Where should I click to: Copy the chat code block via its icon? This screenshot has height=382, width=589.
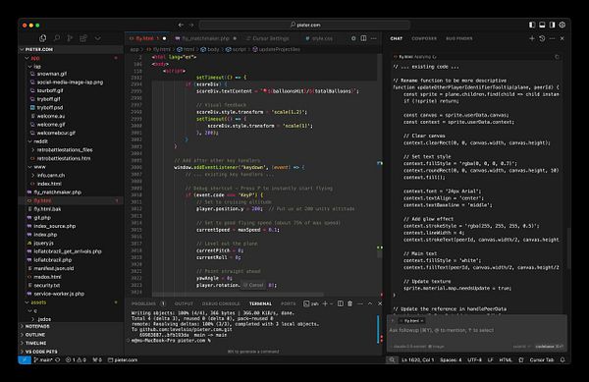557,57
